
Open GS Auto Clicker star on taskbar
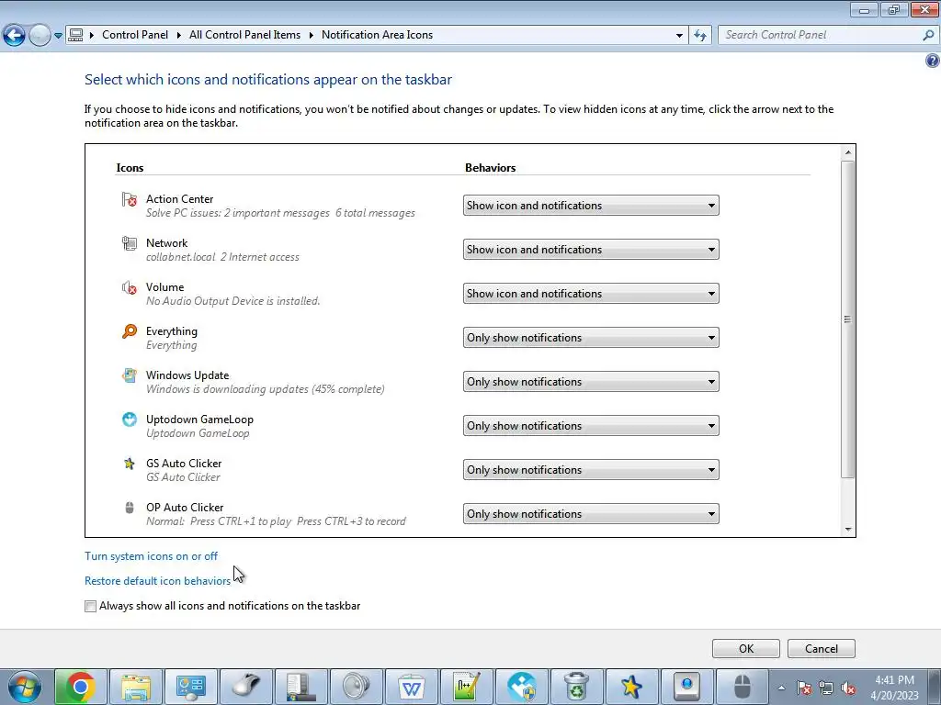(632, 687)
